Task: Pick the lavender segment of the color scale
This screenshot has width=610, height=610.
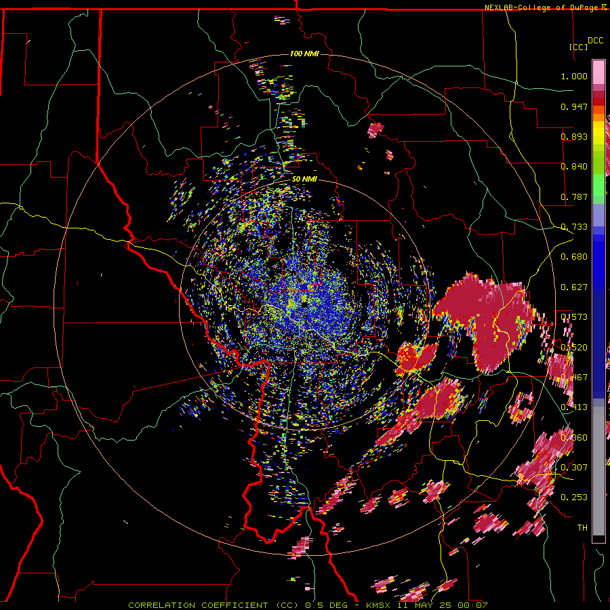Action: (x=598, y=215)
